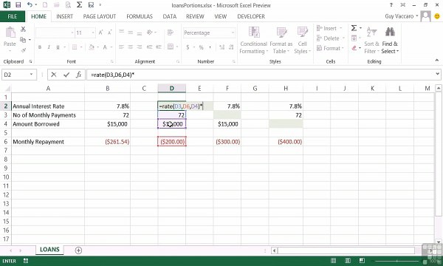Cancel formula entry with the X icon
The width and height of the screenshot is (443, 266).
tap(54, 75)
